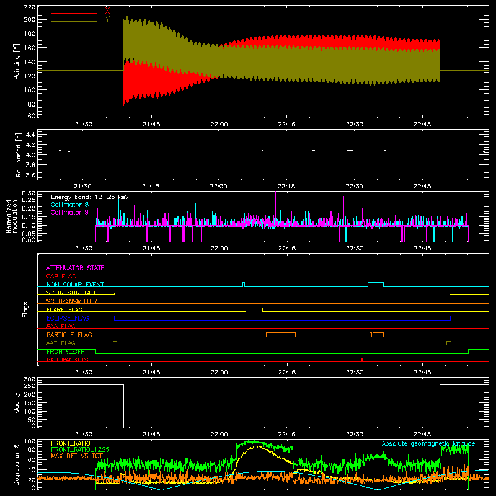
Task: Click the yellow FRONT_RATIO legend entry
Action: 71,443
